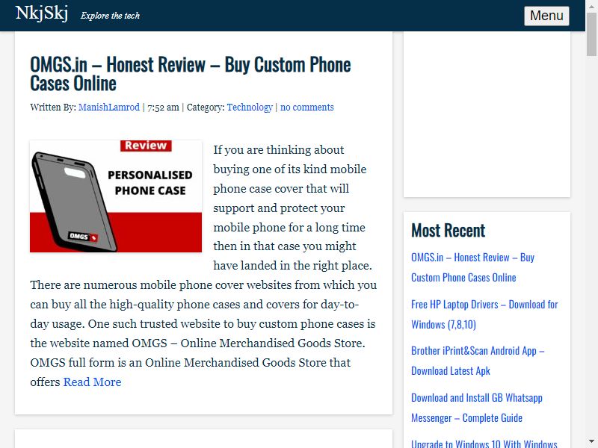The width and height of the screenshot is (598, 448).
Task: Click the Most Recent heading
Action: [x=448, y=231]
